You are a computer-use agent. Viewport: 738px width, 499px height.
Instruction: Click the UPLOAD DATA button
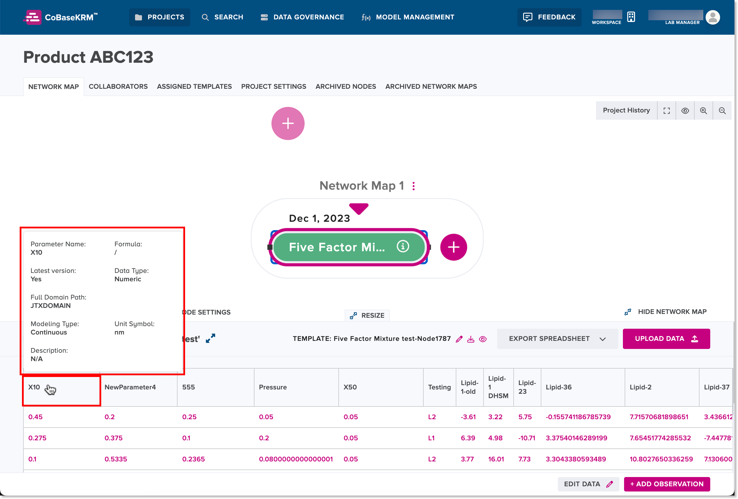coord(666,339)
